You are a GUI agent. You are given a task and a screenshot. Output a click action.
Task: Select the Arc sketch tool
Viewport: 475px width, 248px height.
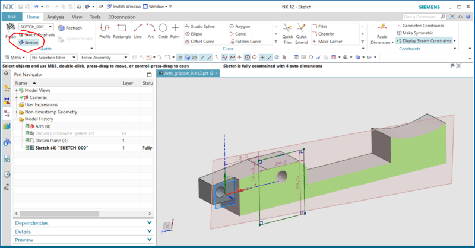tap(151, 31)
